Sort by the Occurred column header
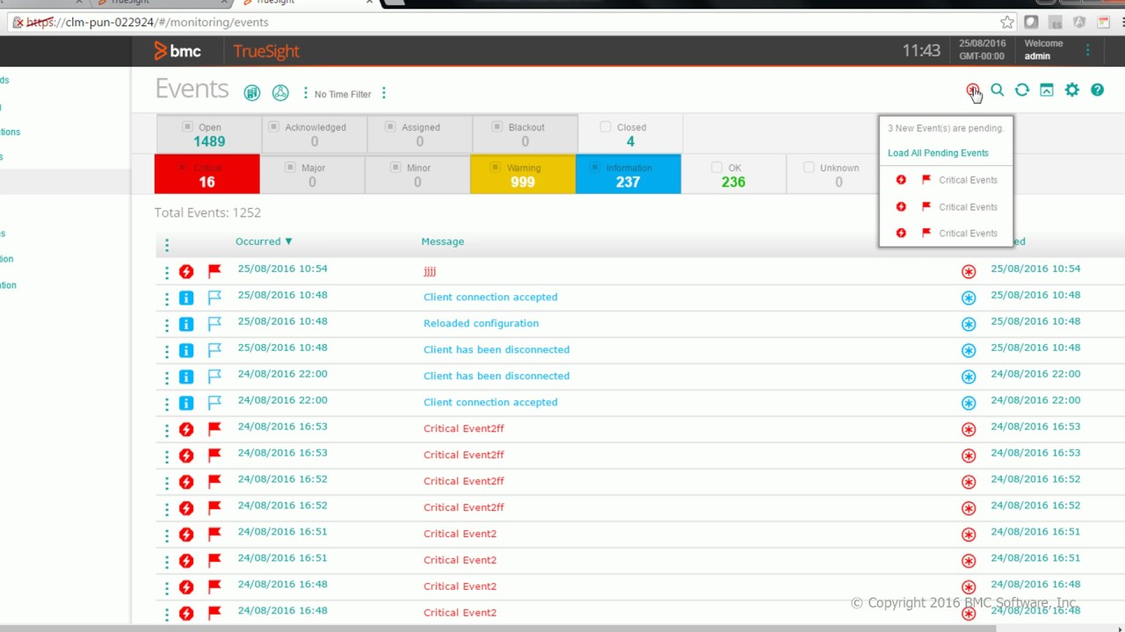This screenshot has height=632, width=1125. tap(264, 241)
